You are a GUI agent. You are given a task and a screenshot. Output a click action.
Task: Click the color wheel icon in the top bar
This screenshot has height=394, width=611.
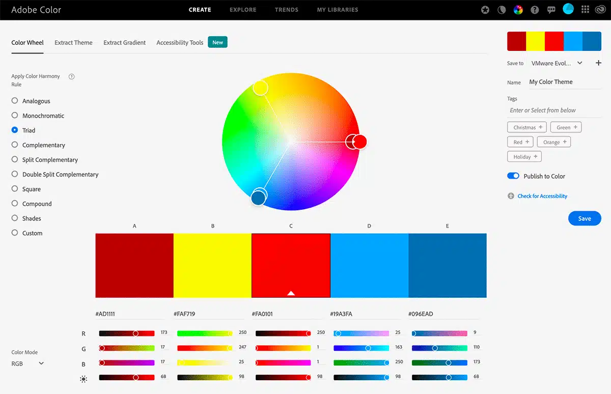point(518,10)
